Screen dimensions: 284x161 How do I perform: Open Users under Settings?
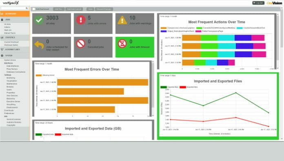click(9, 90)
